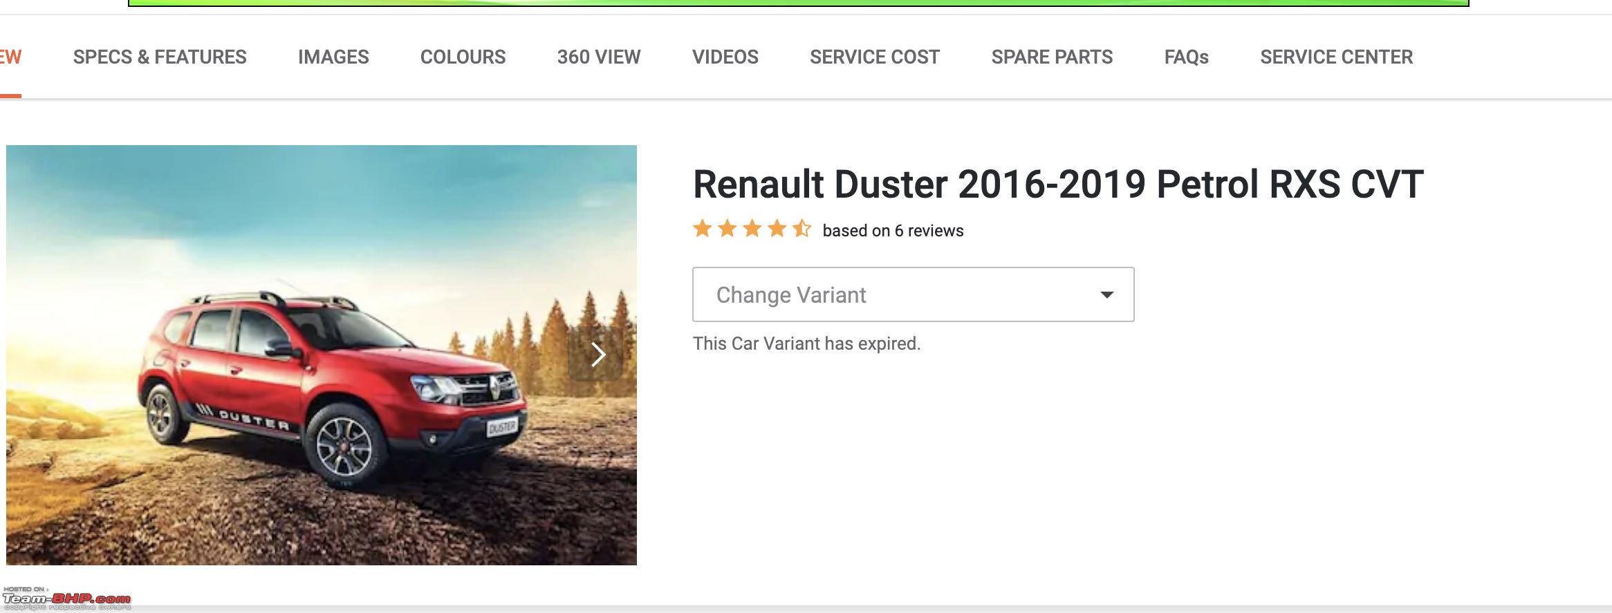Switch to the Images tab
The image size is (1612, 613).
pyautogui.click(x=333, y=57)
